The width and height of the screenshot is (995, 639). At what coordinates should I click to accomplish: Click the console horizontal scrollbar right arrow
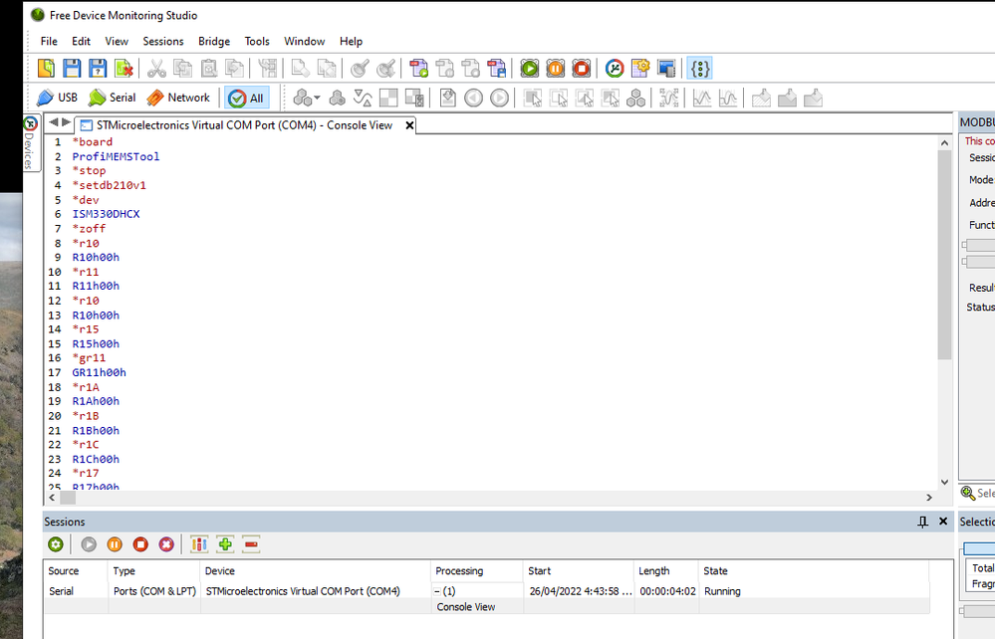[929, 498]
